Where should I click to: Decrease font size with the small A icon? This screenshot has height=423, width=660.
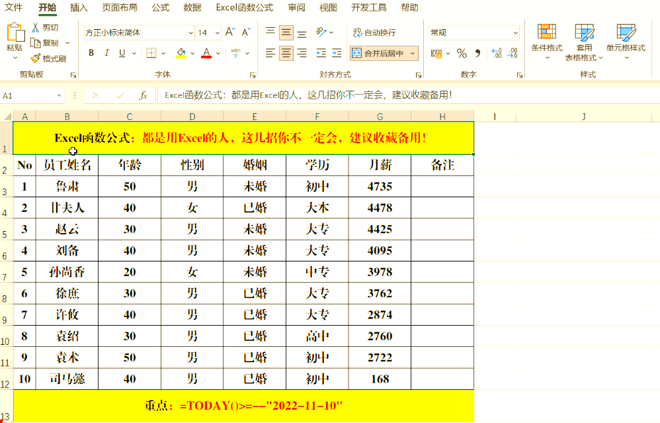246,32
